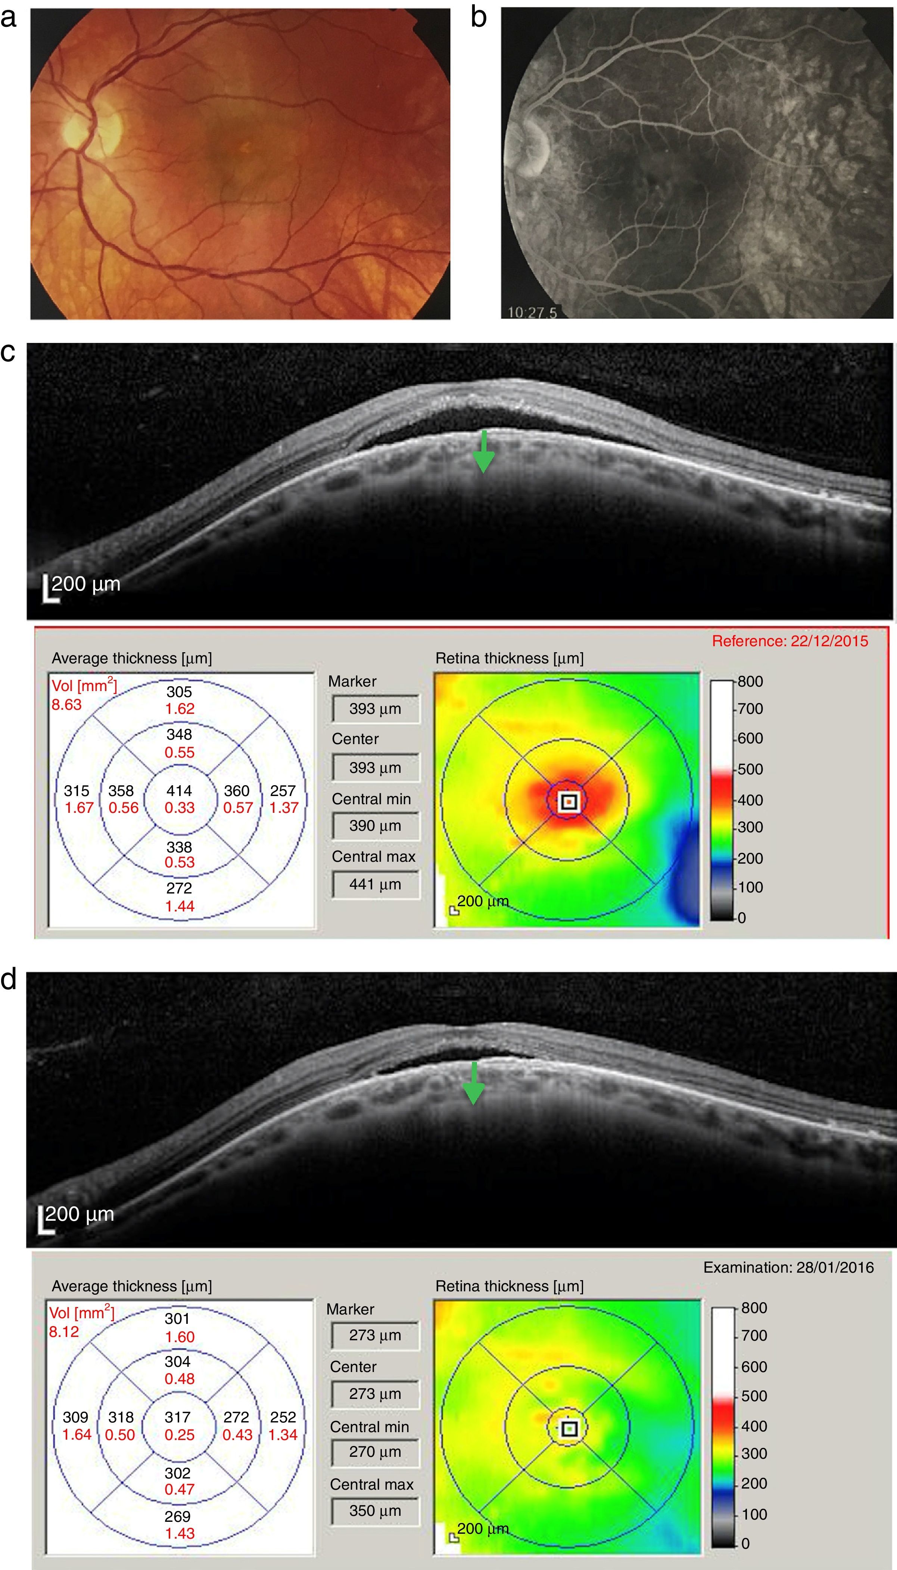The height and width of the screenshot is (1570, 897).
Task: Click the upper thickness color scale bar
Action: click(x=722, y=800)
